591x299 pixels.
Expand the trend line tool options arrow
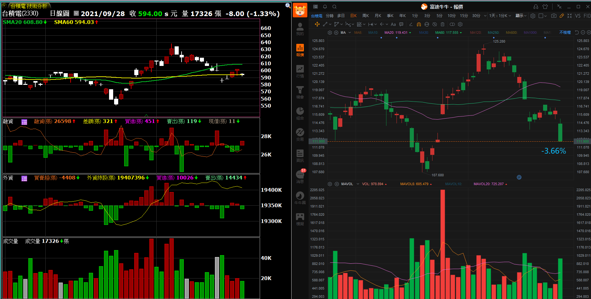click(330, 24)
